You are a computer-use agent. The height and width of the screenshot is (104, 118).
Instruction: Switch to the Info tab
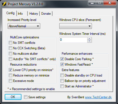(x=22, y=14)
